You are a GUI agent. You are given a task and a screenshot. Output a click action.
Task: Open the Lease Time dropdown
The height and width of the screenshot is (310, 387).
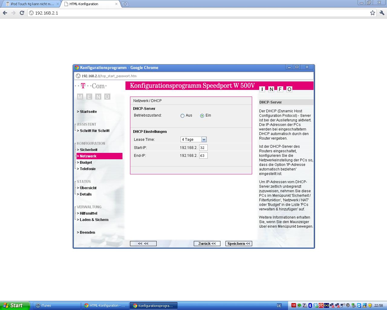[x=193, y=140]
